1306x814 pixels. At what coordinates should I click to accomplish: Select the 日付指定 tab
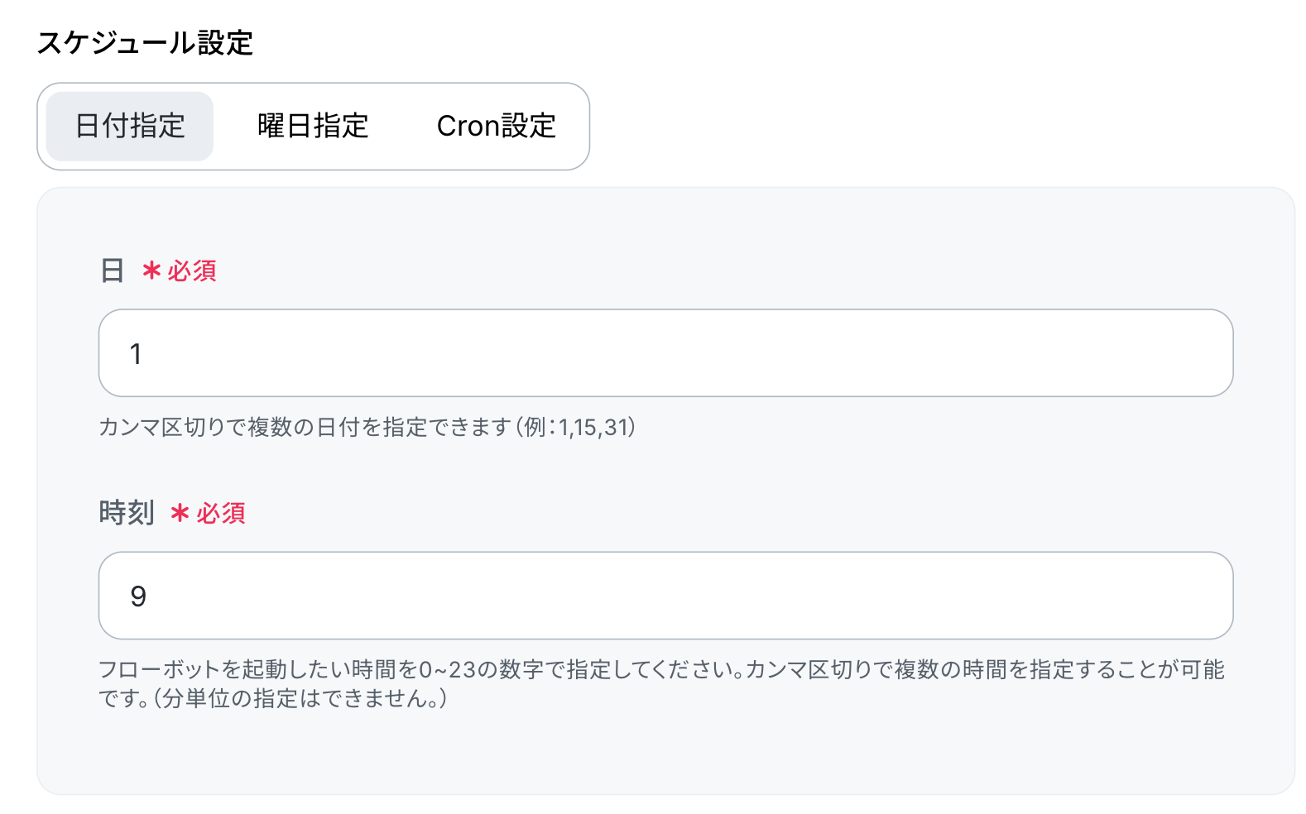(x=130, y=127)
